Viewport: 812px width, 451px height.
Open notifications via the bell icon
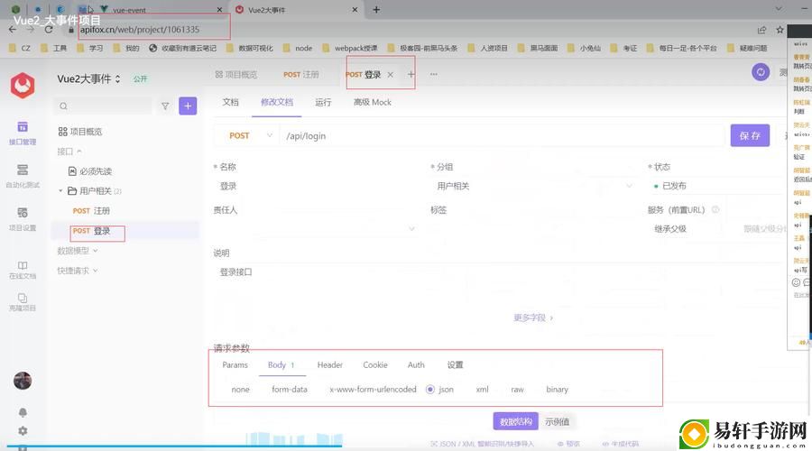coord(23,412)
